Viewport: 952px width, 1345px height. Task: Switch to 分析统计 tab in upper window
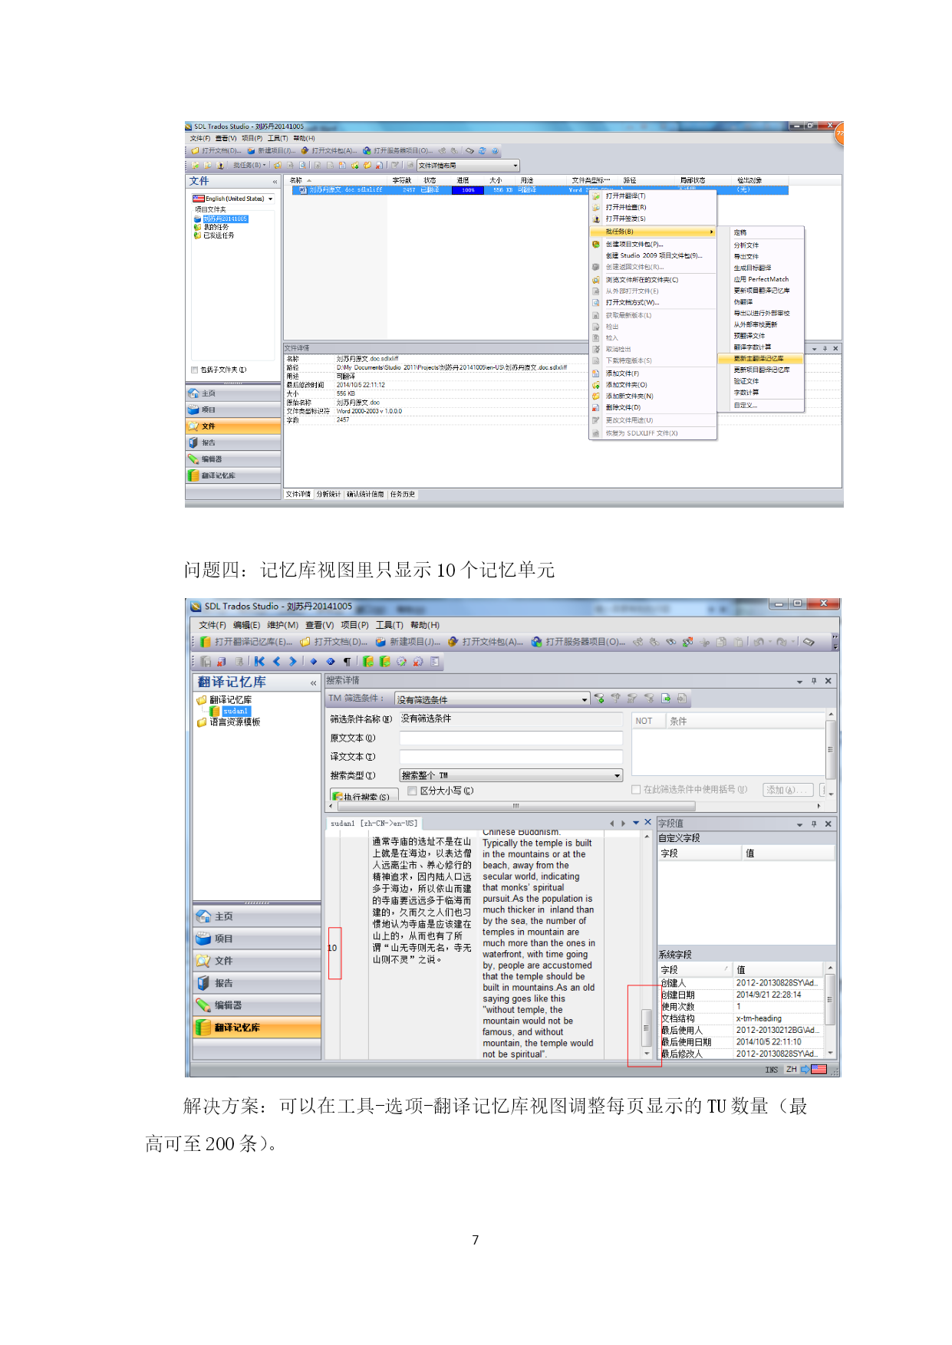328,494
